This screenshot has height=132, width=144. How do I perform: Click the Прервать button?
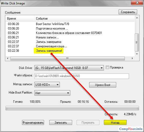(88, 123)
